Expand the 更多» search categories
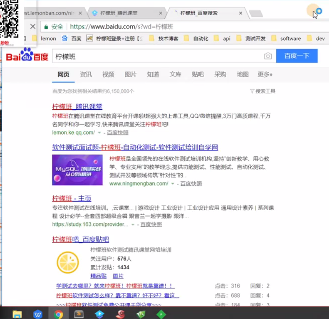 [x=265, y=74]
